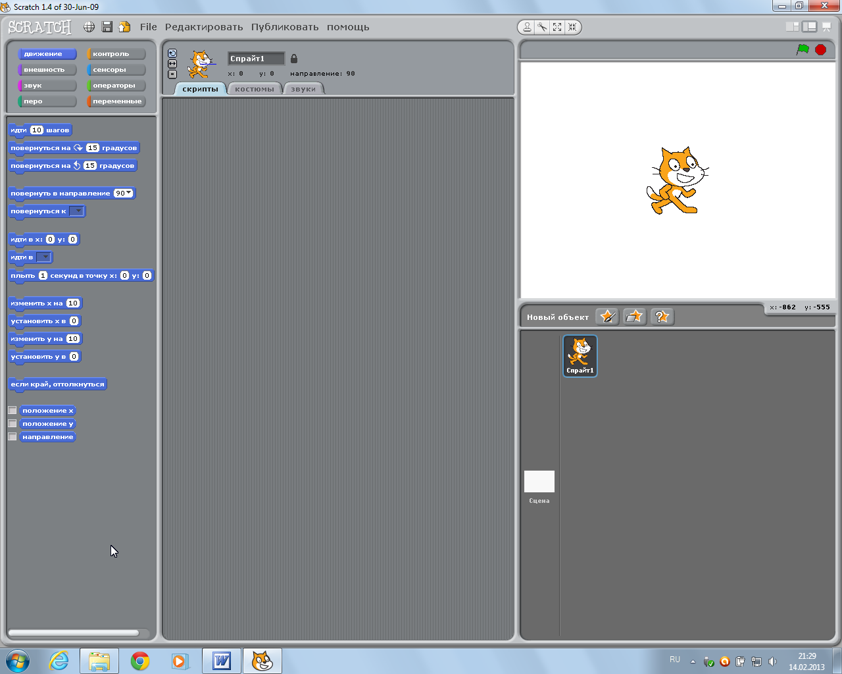Click the share project icon

tap(124, 27)
